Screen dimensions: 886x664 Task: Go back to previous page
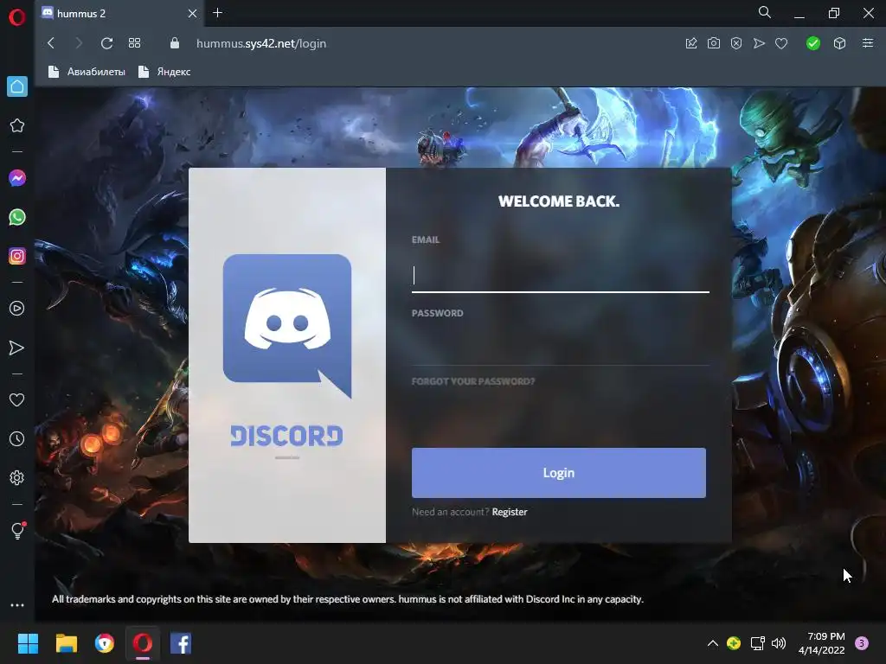[x=51, y=43]
